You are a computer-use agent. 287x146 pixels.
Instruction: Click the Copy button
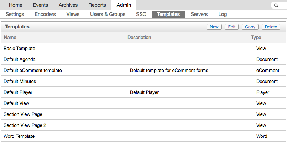(250, 27)
